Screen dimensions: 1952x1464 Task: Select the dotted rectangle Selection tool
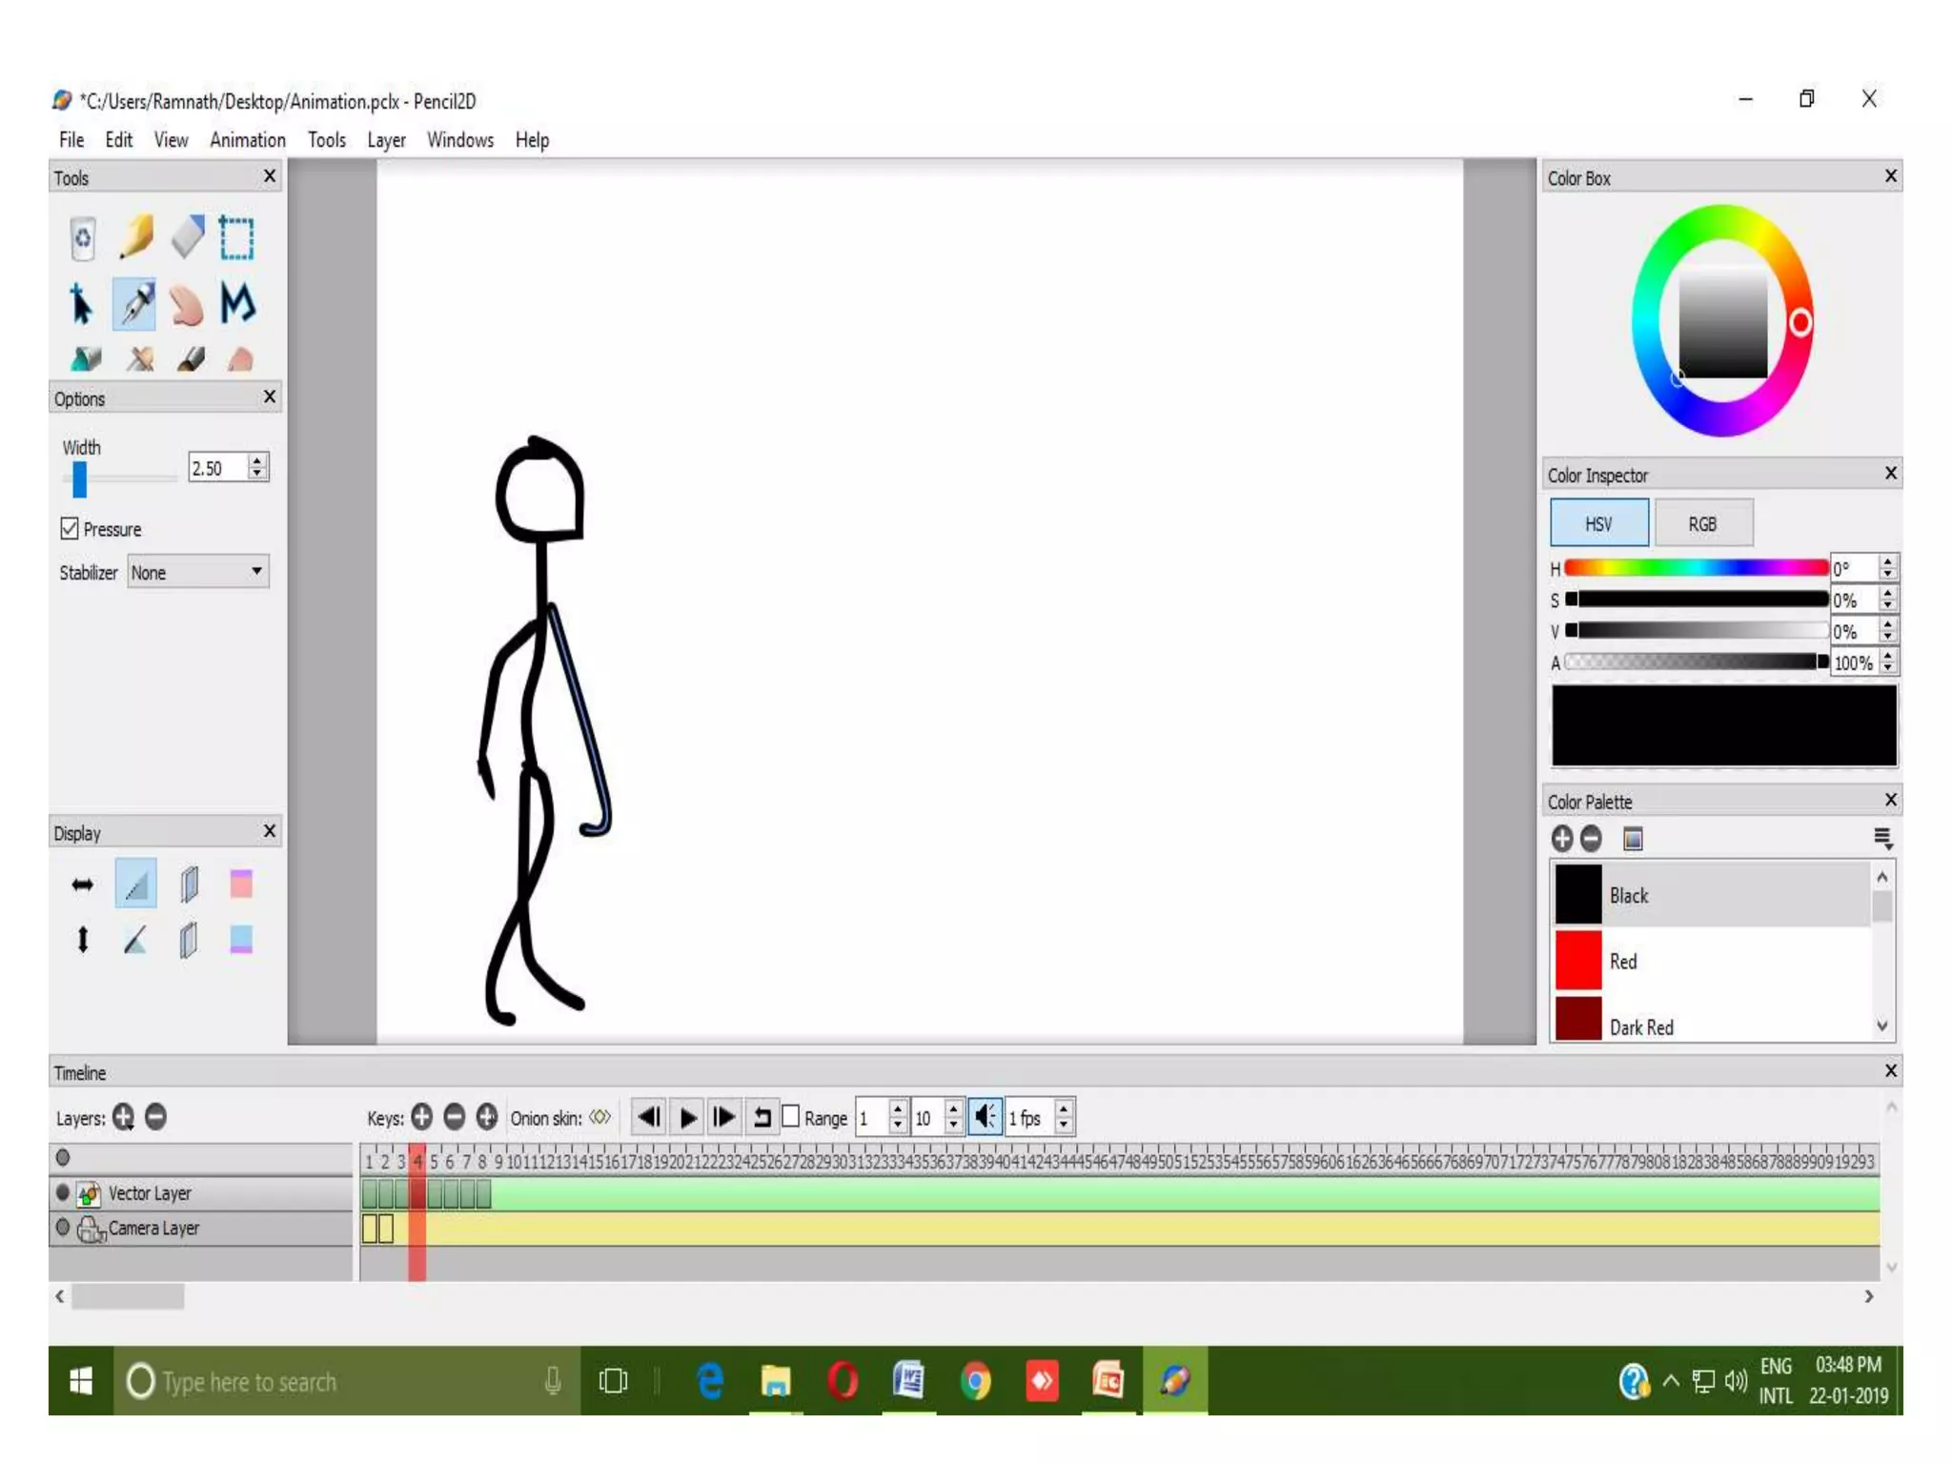(x=237, y=237)
